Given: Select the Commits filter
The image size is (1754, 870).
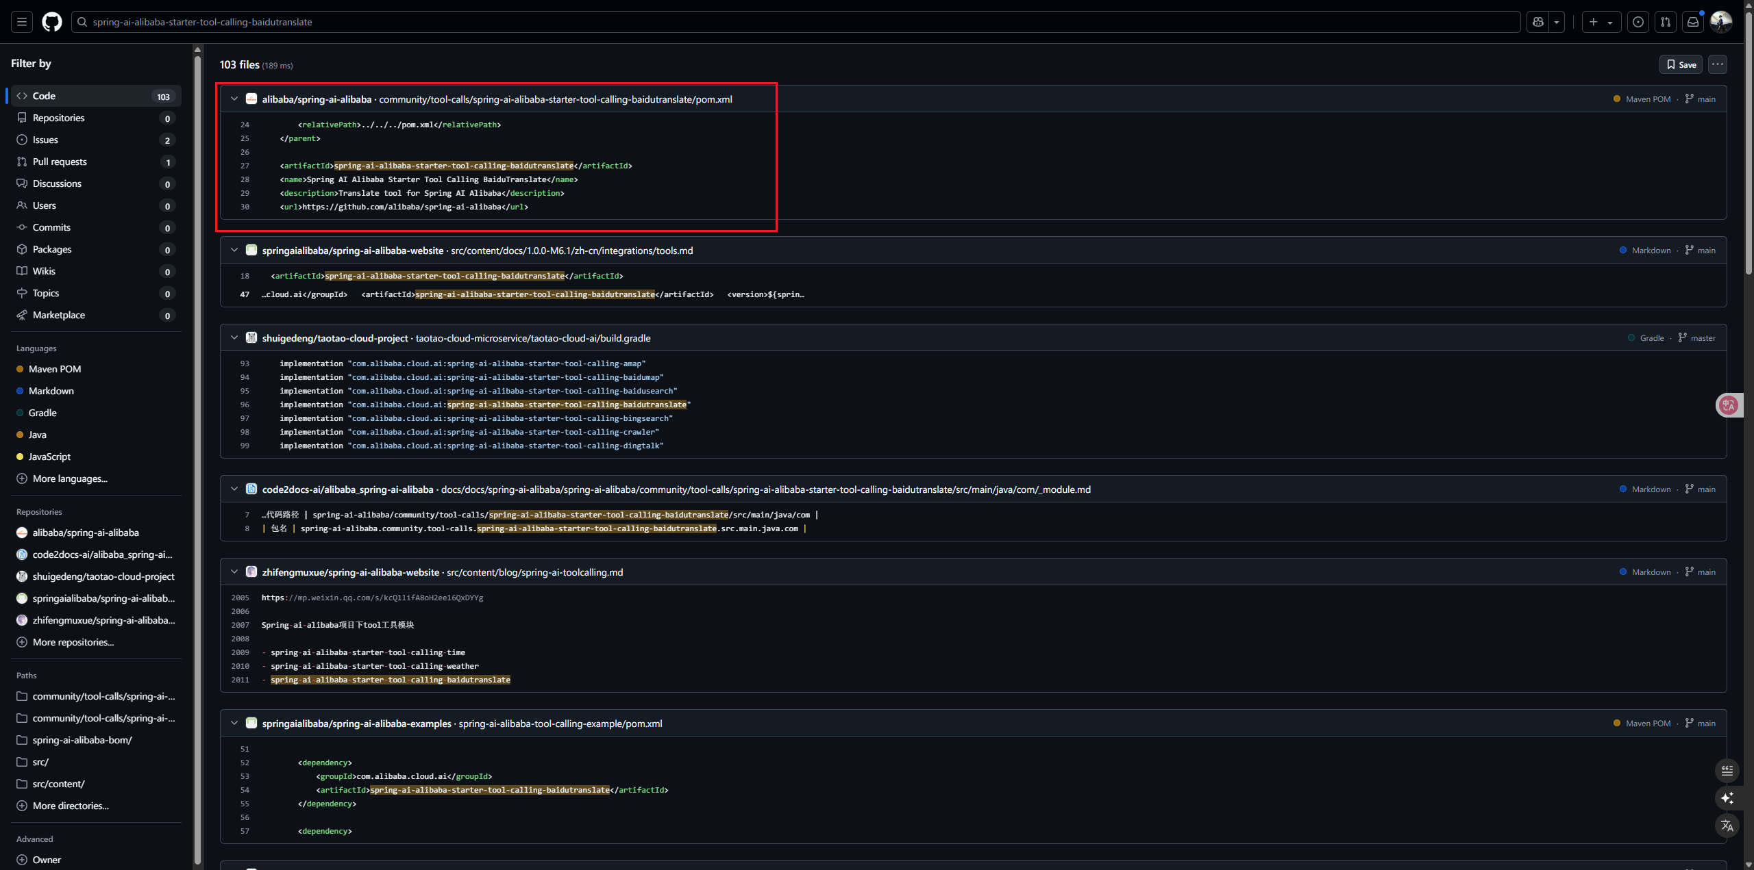Looking at the screenshot, I should point(96,227).
